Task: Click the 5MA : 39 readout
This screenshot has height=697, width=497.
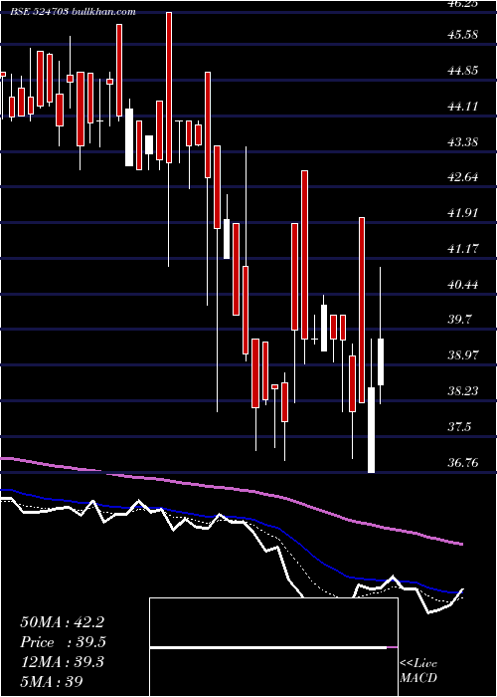Action: pos(52,682)
